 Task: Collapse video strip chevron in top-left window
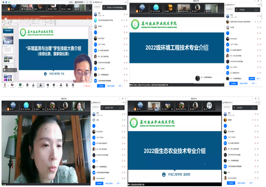[x=91, y=10]
